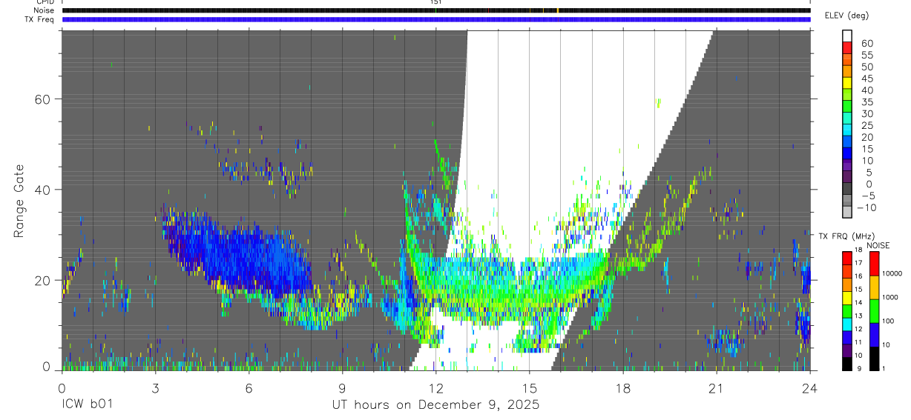Click the red 55-60 degree elevation swatch
The height and width of the screenshot is (420, 911).
[847, 48]
